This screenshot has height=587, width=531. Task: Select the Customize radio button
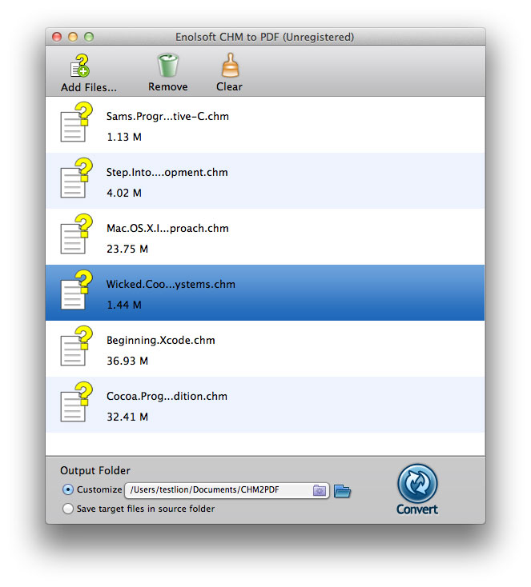click(68, 489)
